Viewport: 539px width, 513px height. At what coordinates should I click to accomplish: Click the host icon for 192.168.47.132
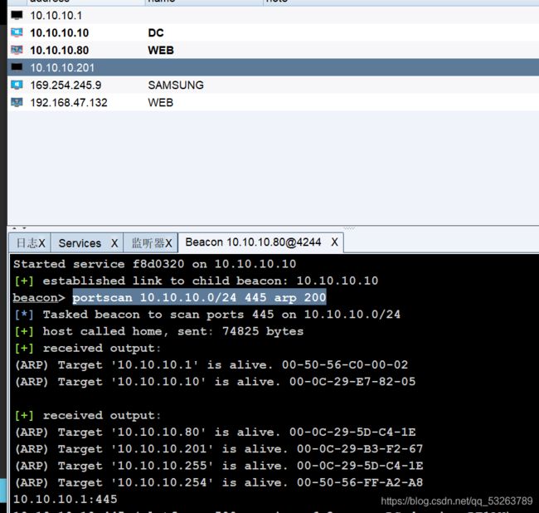click(17, 103)
